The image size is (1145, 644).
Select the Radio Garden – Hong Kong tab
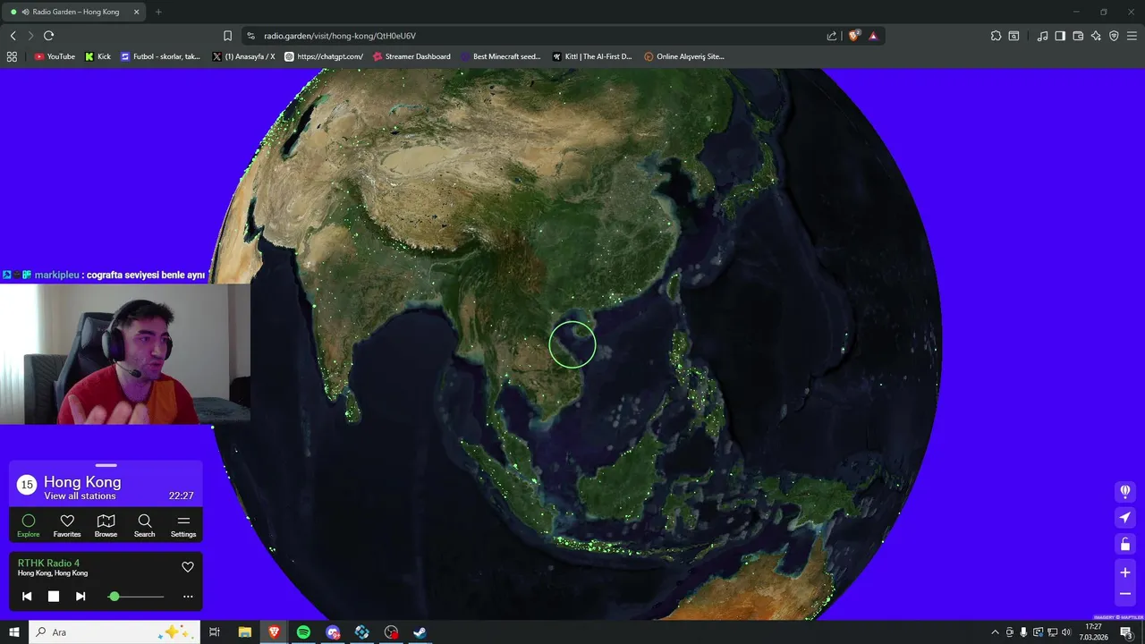[x=73, y=12]
